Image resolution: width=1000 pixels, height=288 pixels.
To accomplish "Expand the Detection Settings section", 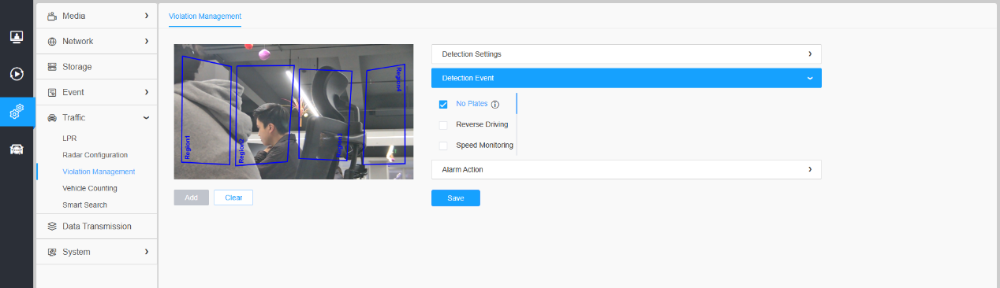I will click(626, 54).
